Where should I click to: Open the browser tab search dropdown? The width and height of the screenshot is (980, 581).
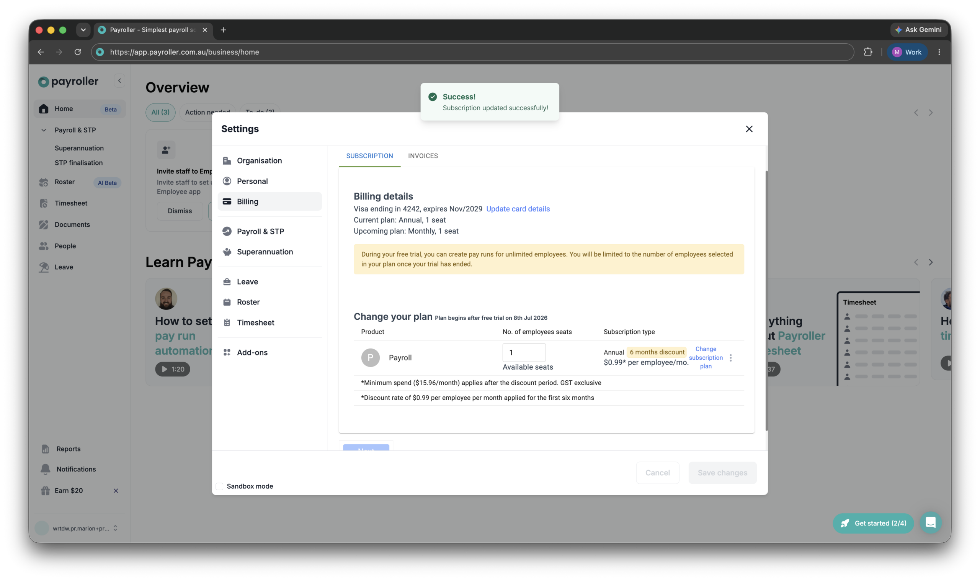pos(83,30)
